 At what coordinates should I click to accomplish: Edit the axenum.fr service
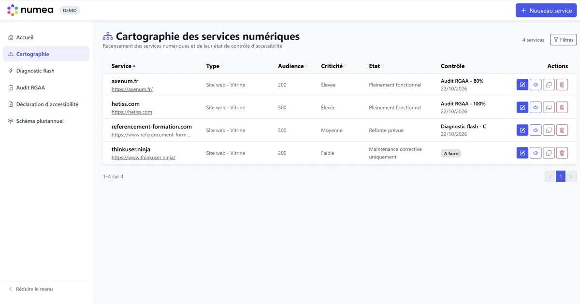tap(522, 85)
